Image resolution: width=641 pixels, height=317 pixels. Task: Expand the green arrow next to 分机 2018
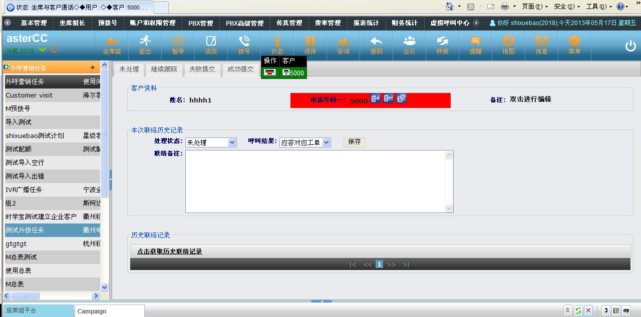point(43,50)
